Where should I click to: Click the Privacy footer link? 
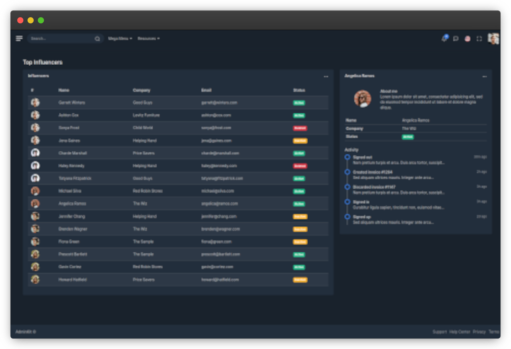pyautogui.click(x=479, y=332)
